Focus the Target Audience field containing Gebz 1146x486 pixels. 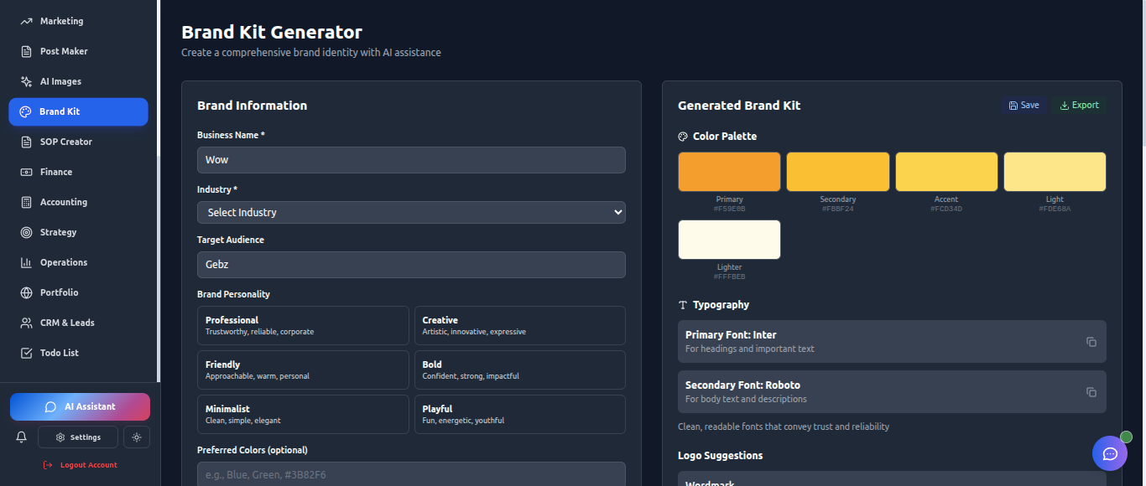coord(411,265)
